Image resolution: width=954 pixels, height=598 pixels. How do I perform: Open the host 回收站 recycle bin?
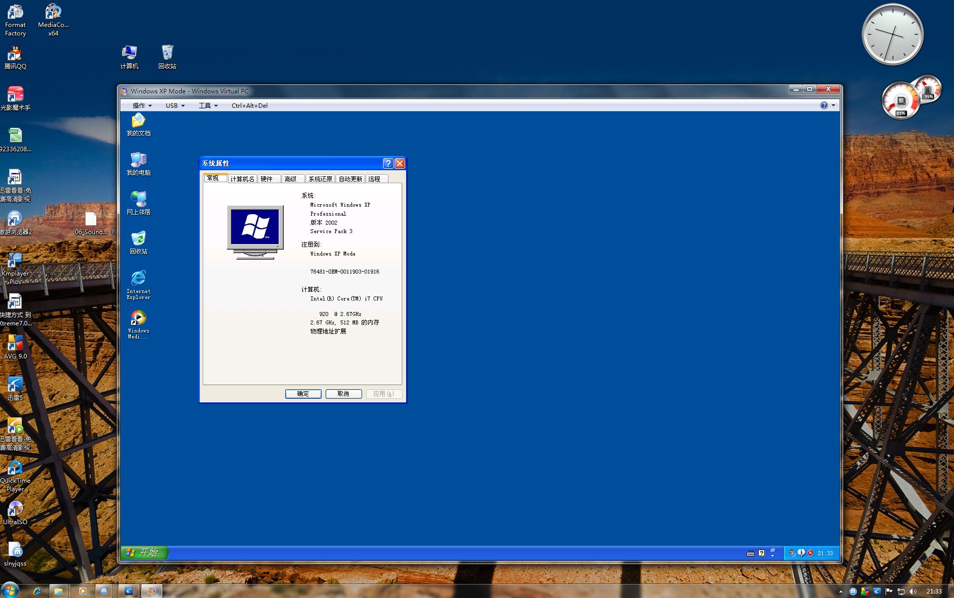[x=167, y=57]
